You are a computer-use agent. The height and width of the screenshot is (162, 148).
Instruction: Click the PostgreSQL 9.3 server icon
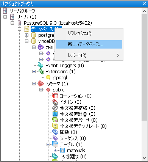click(19, 23)
